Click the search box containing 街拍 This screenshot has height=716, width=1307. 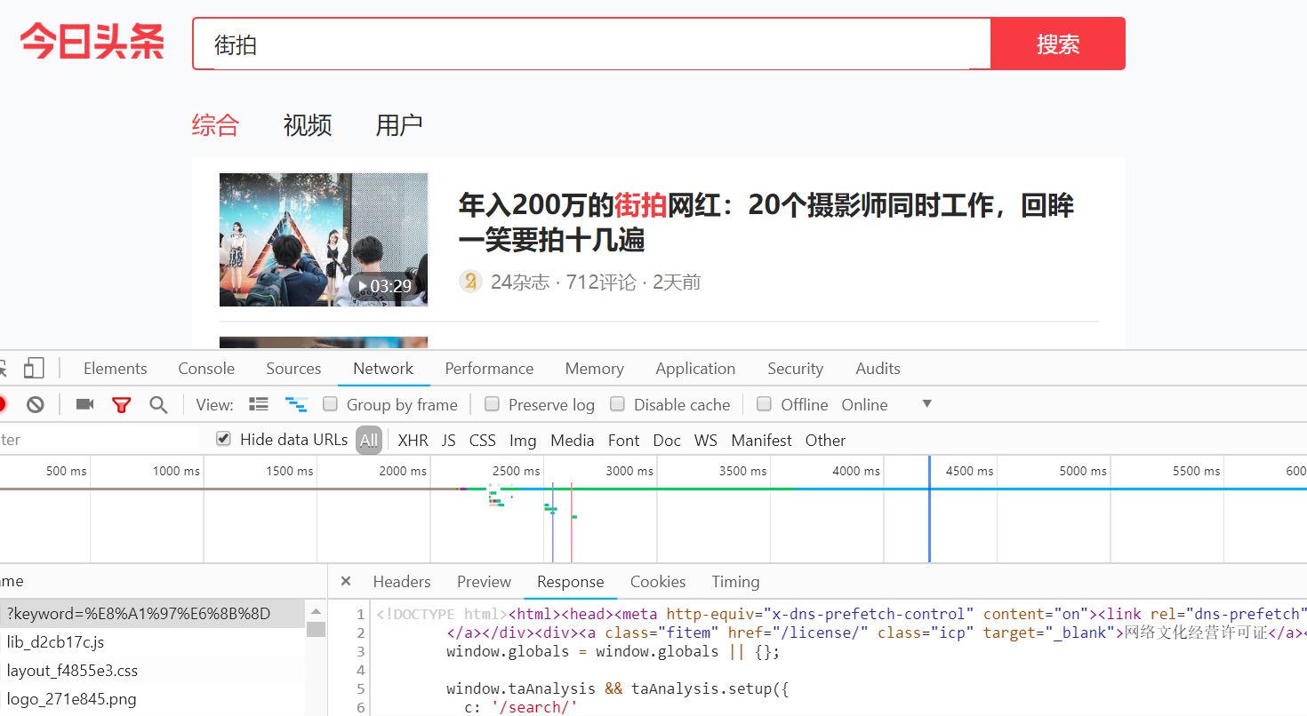click(591, 44)
